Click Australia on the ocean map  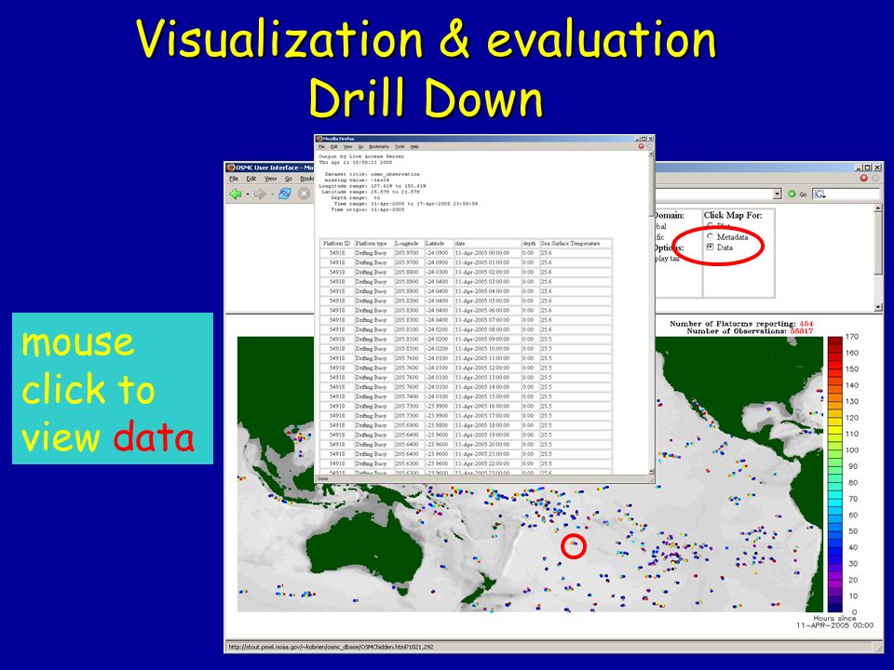(365, 550)
